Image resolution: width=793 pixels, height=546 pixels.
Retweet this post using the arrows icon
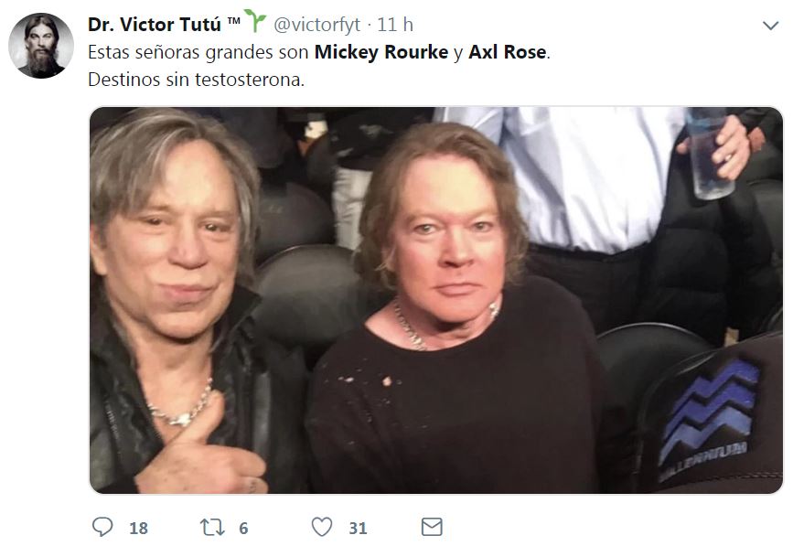tap(212, 527)
